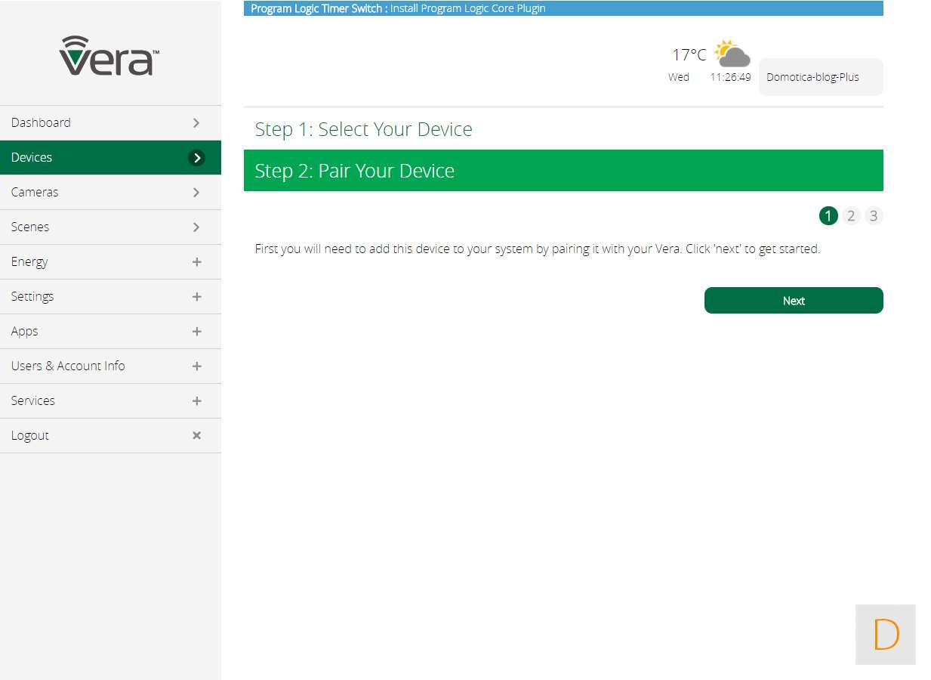Return to Step 1: Select Your Device
Image resolution: width=931 pixels, height=680 pixels.
click(363, 129)
